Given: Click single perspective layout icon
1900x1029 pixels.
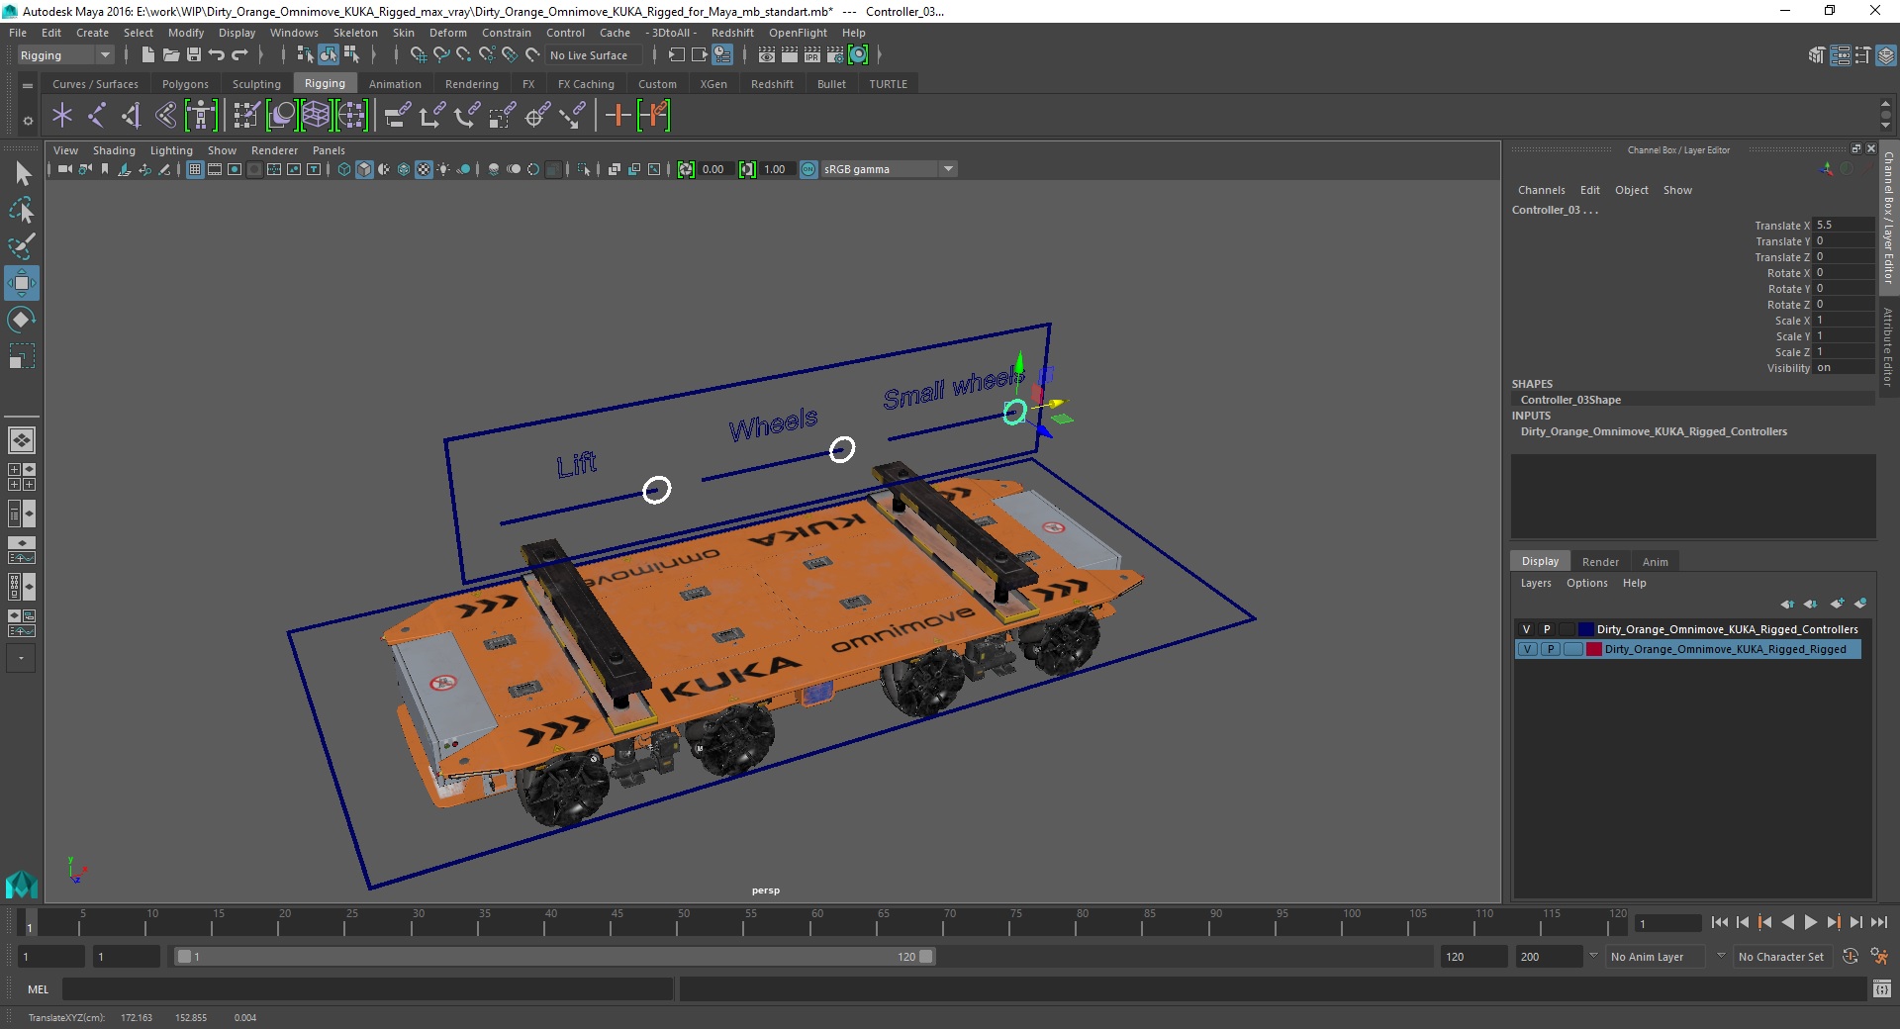Looking at the screenshot, I should click(21, 440).
